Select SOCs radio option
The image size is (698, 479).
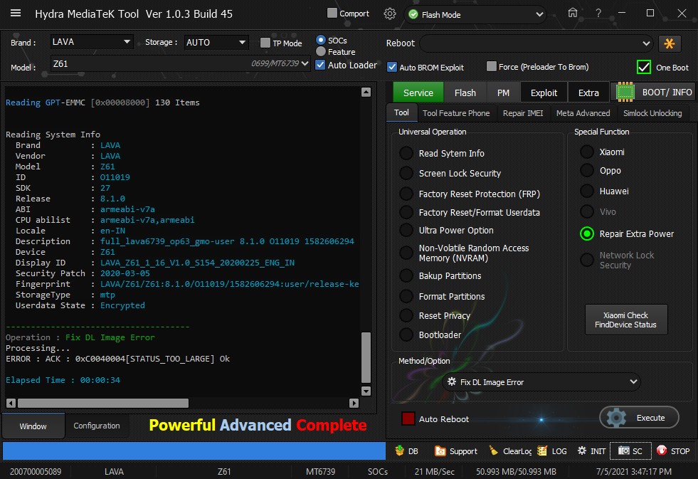pyautogui.click(x=320, y=40)
